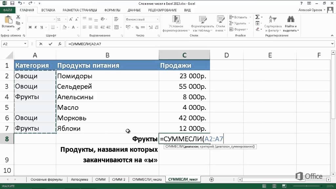Click the Fill down arrow icon
This screenshot has height=189, width=336.
(x=258, y=23)
